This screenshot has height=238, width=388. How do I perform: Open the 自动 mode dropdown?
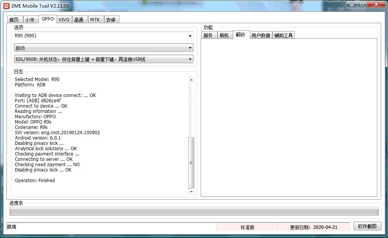point(103,48)
